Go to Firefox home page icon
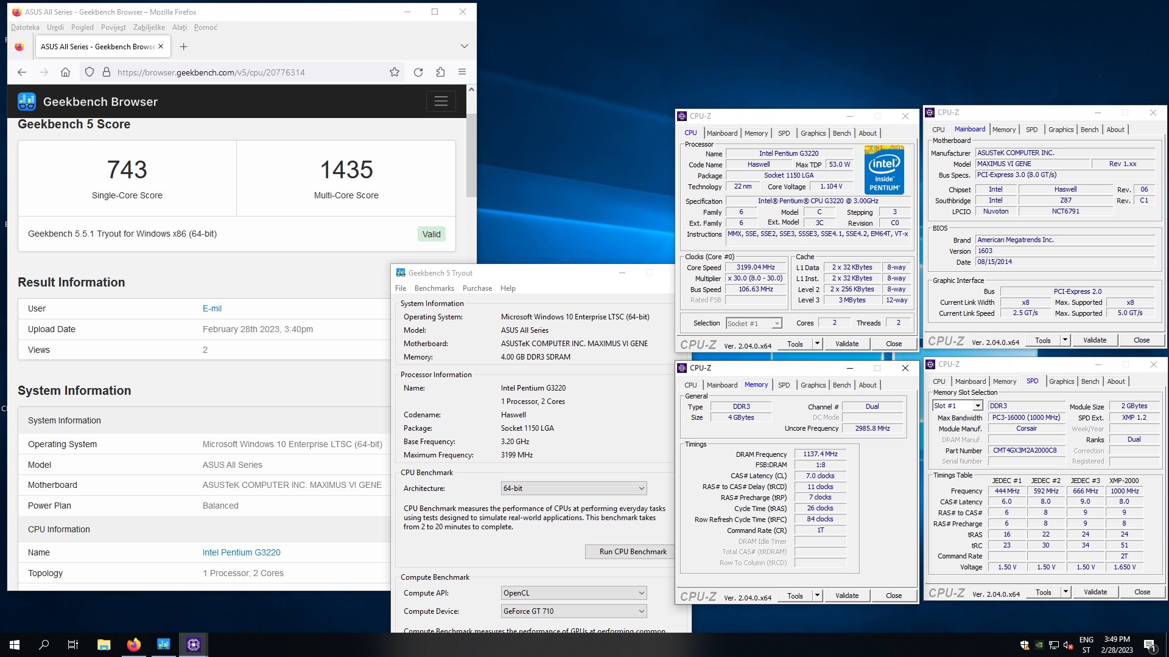 click(x=65, y=72)
